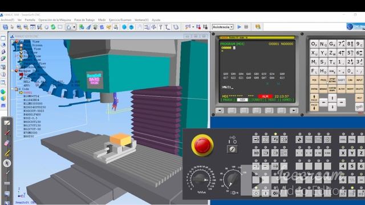Click the DELETE key on the keypad

click(x=359, y=89)
